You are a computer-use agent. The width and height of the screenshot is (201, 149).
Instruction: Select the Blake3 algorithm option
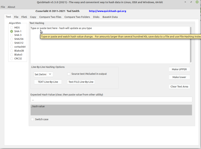pos(12,55)
